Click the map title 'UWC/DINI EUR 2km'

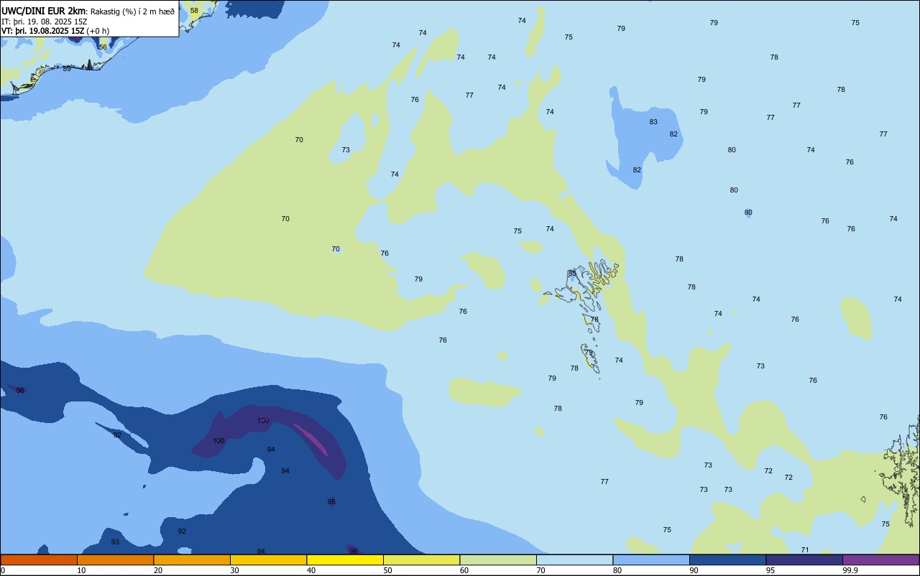coord(44,11)
